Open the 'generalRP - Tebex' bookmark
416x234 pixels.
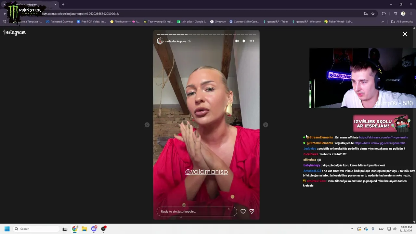(276, 22)
